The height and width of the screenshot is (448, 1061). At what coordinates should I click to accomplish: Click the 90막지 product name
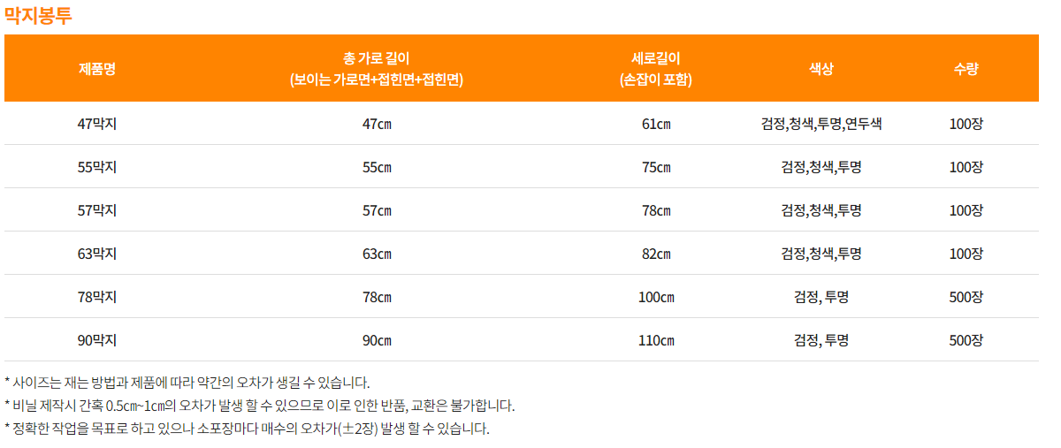coord(97,340)
